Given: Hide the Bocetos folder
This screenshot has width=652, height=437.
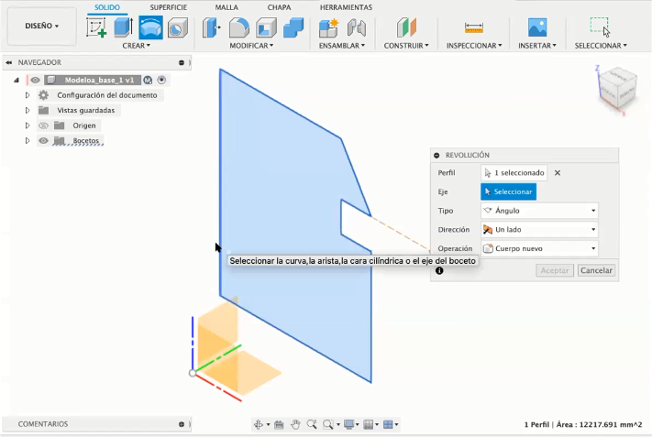Looking at the screenshot, I should point(43,141).
